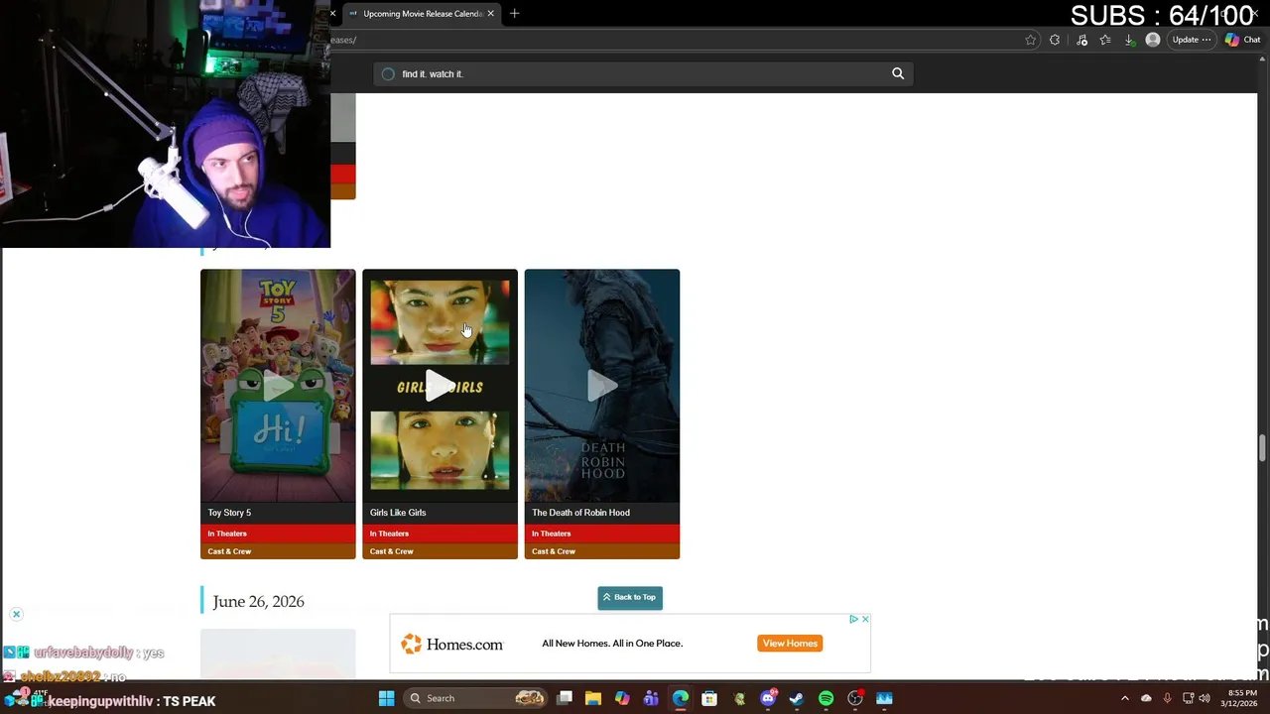The height and width of the screenshot is (714, 1270).
Task: Add page to favorites star icon
Action: tap(1031, 40)
